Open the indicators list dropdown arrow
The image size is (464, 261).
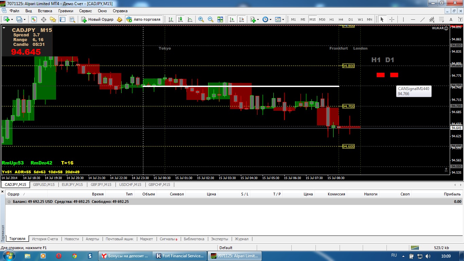pyautogui.click(x=258, y=19)
